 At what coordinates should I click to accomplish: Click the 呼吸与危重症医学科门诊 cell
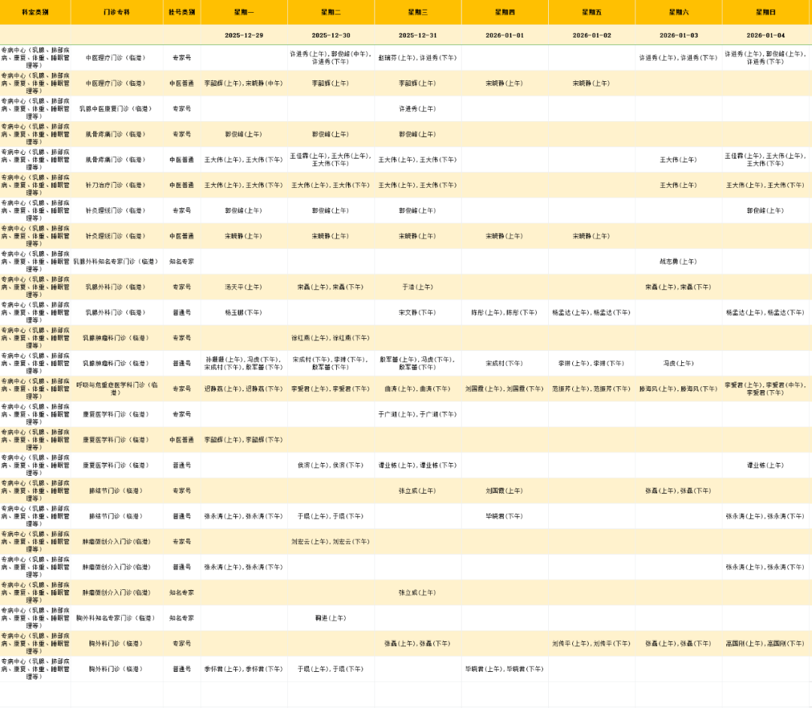coord(117,389)
